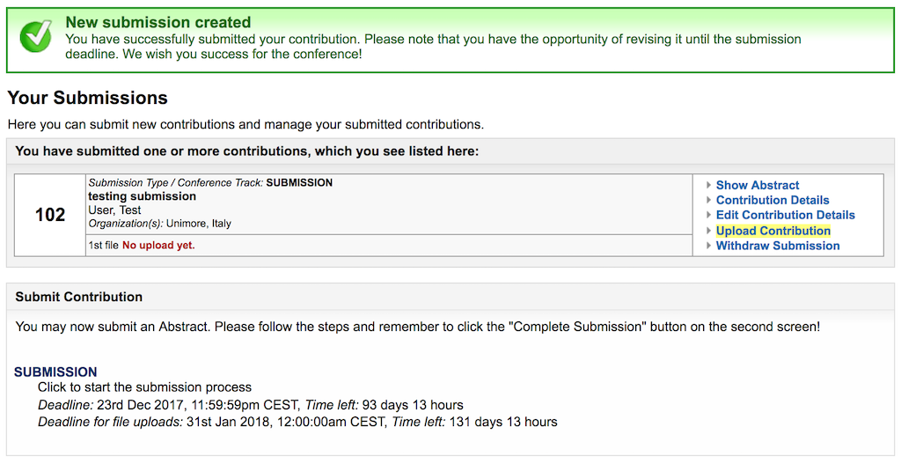This screenshot has width=901, height=464.
Task: Click the 'Submit Contribution' section header
Action: tap(78, 297)
